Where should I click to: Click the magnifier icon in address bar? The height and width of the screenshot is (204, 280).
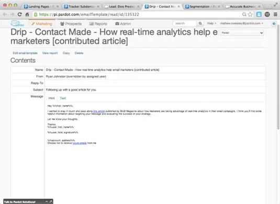[244, 15]
